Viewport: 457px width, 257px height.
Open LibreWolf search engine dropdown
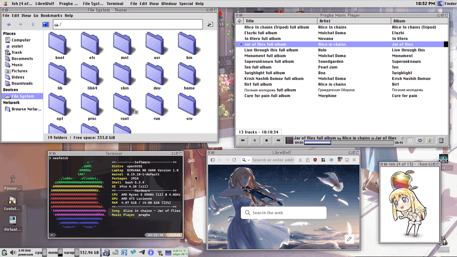(x=246, y=160)
